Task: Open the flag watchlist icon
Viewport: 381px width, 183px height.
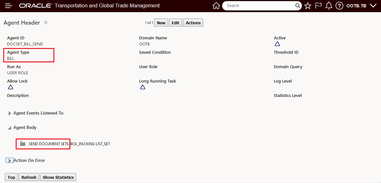Action: click(318, 6)
